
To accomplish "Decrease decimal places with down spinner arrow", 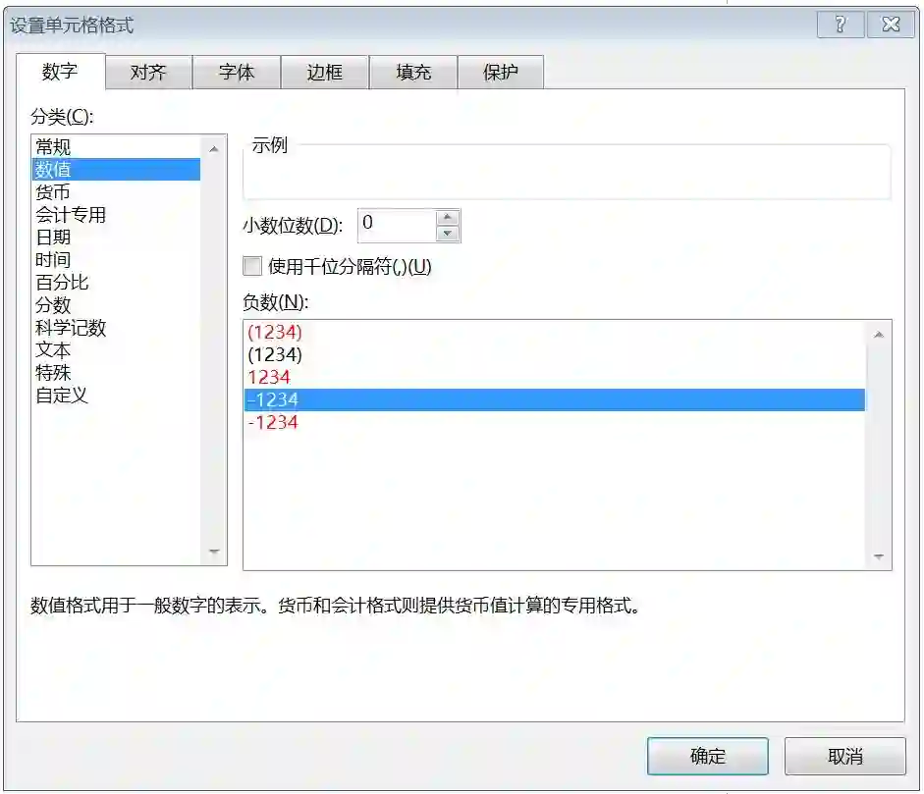I will [x=448, y=234].
